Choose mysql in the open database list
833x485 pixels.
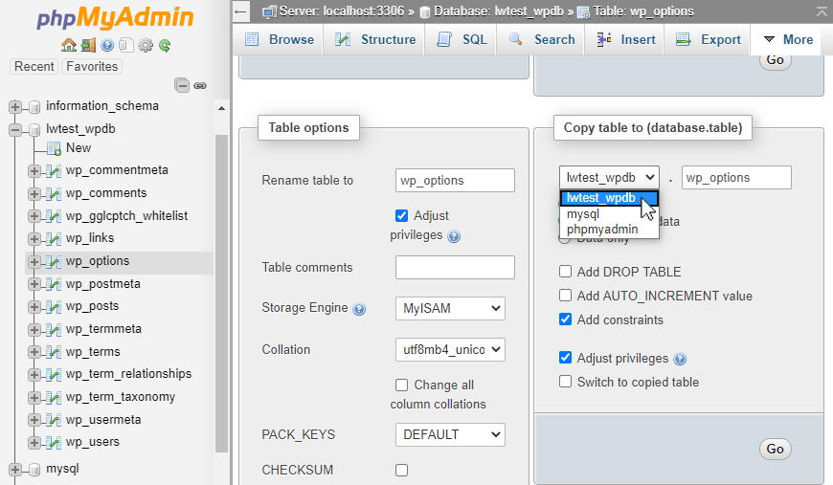pos(609,214)
